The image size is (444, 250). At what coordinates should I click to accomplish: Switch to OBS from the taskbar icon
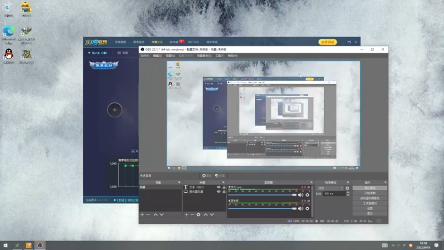(40, 246)
